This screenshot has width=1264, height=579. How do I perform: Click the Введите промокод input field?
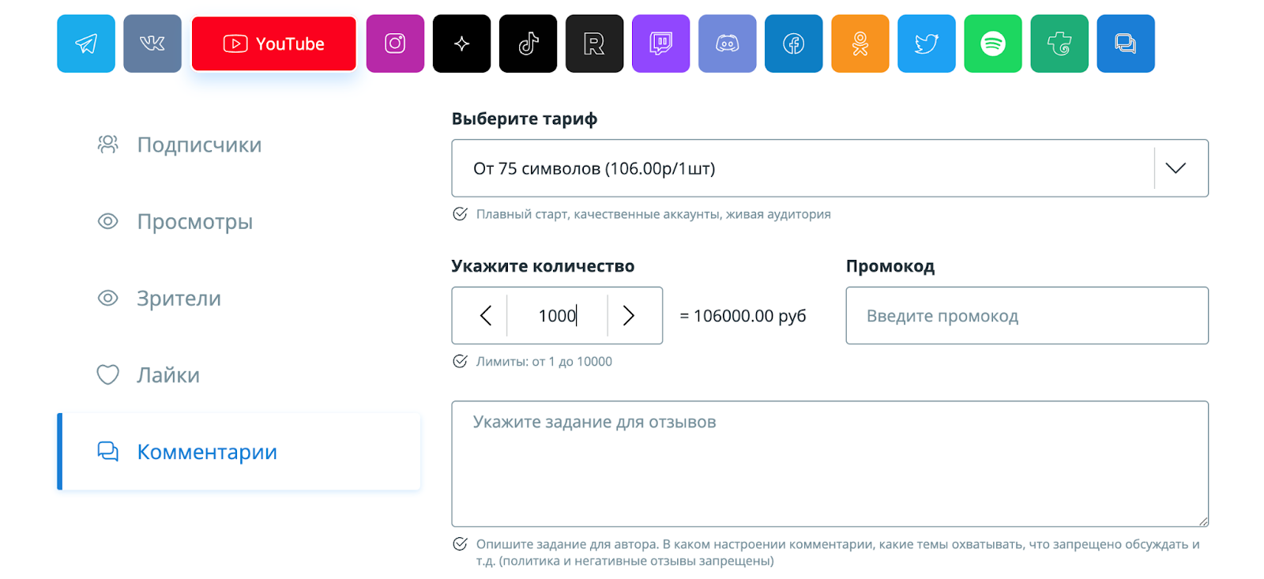(1027, 316)
